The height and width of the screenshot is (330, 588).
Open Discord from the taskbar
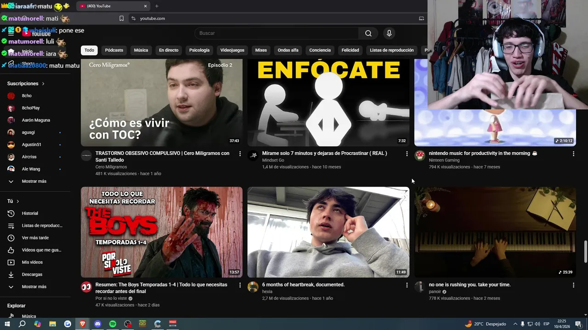coord(97,324)
